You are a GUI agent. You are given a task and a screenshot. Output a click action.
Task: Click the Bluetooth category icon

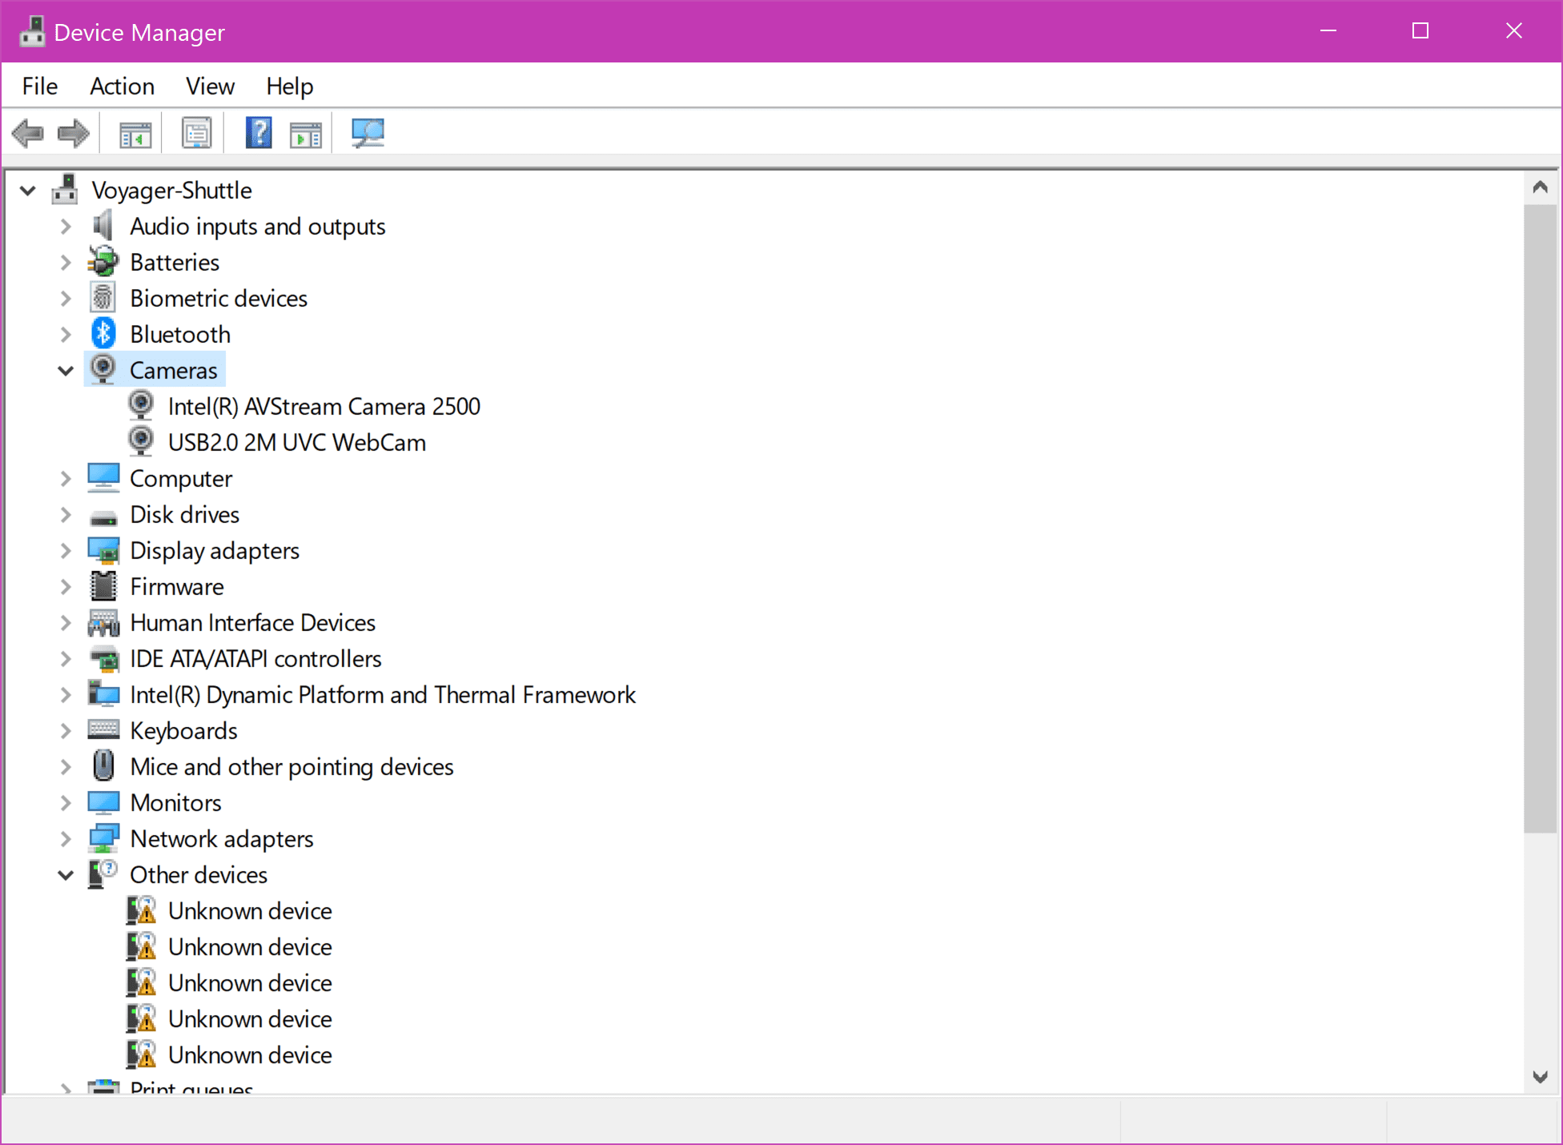pos(103,334)
